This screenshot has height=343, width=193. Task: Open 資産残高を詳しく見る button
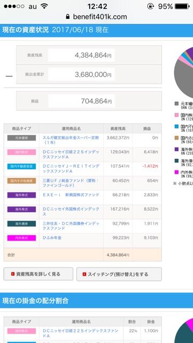point(38,274)
